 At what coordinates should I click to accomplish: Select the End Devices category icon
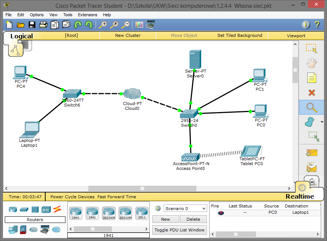point(13,230)
